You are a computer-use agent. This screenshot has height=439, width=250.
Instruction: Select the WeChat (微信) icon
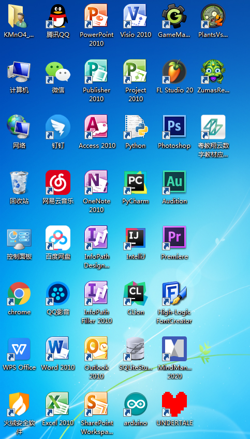58,72
